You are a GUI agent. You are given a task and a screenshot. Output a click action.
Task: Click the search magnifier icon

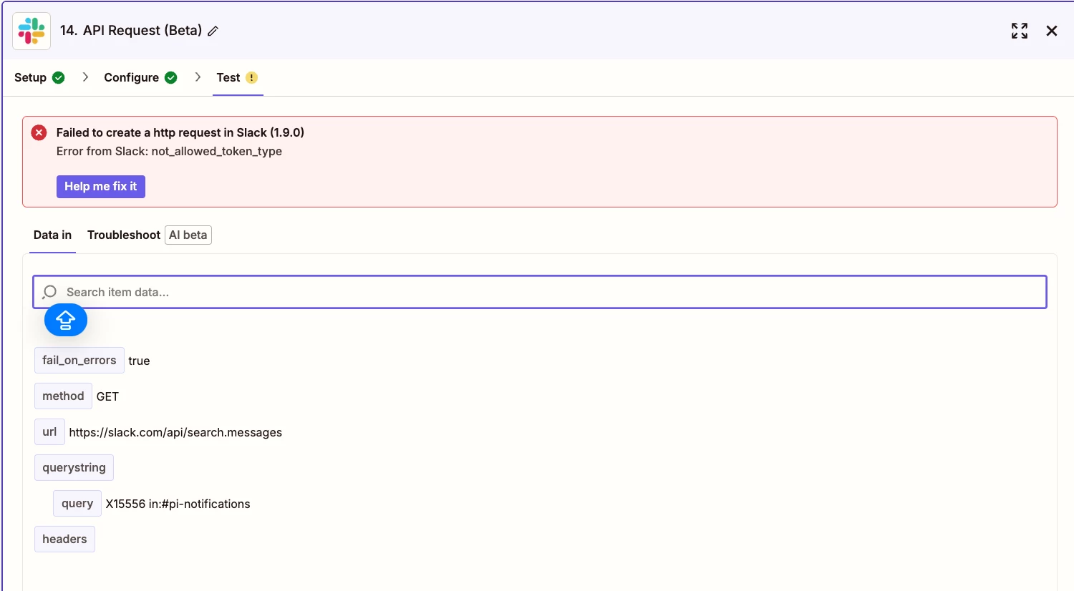pyautogui.click(x=49, y=292)
